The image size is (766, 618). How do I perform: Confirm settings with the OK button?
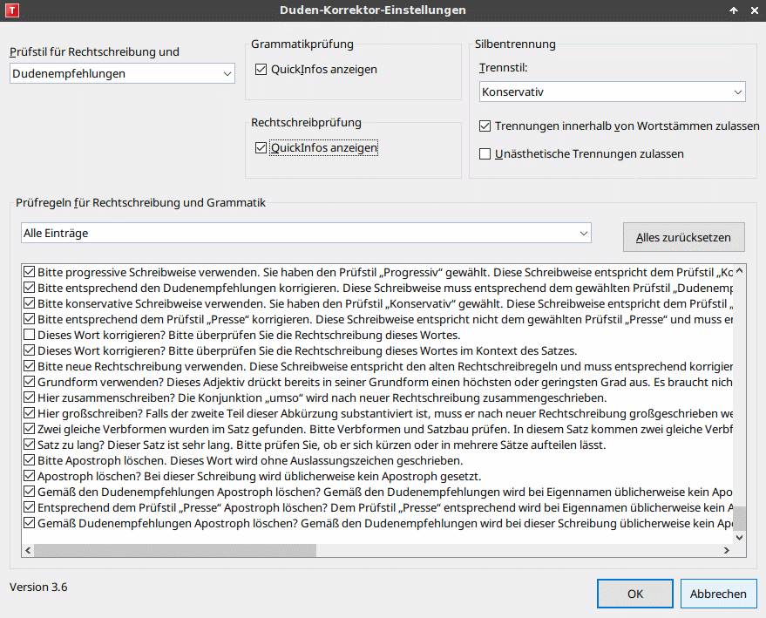(x=635, y=594)
